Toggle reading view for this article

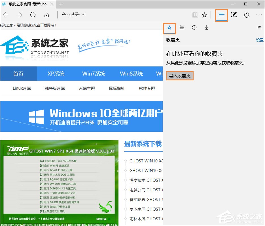coord(195,15)
